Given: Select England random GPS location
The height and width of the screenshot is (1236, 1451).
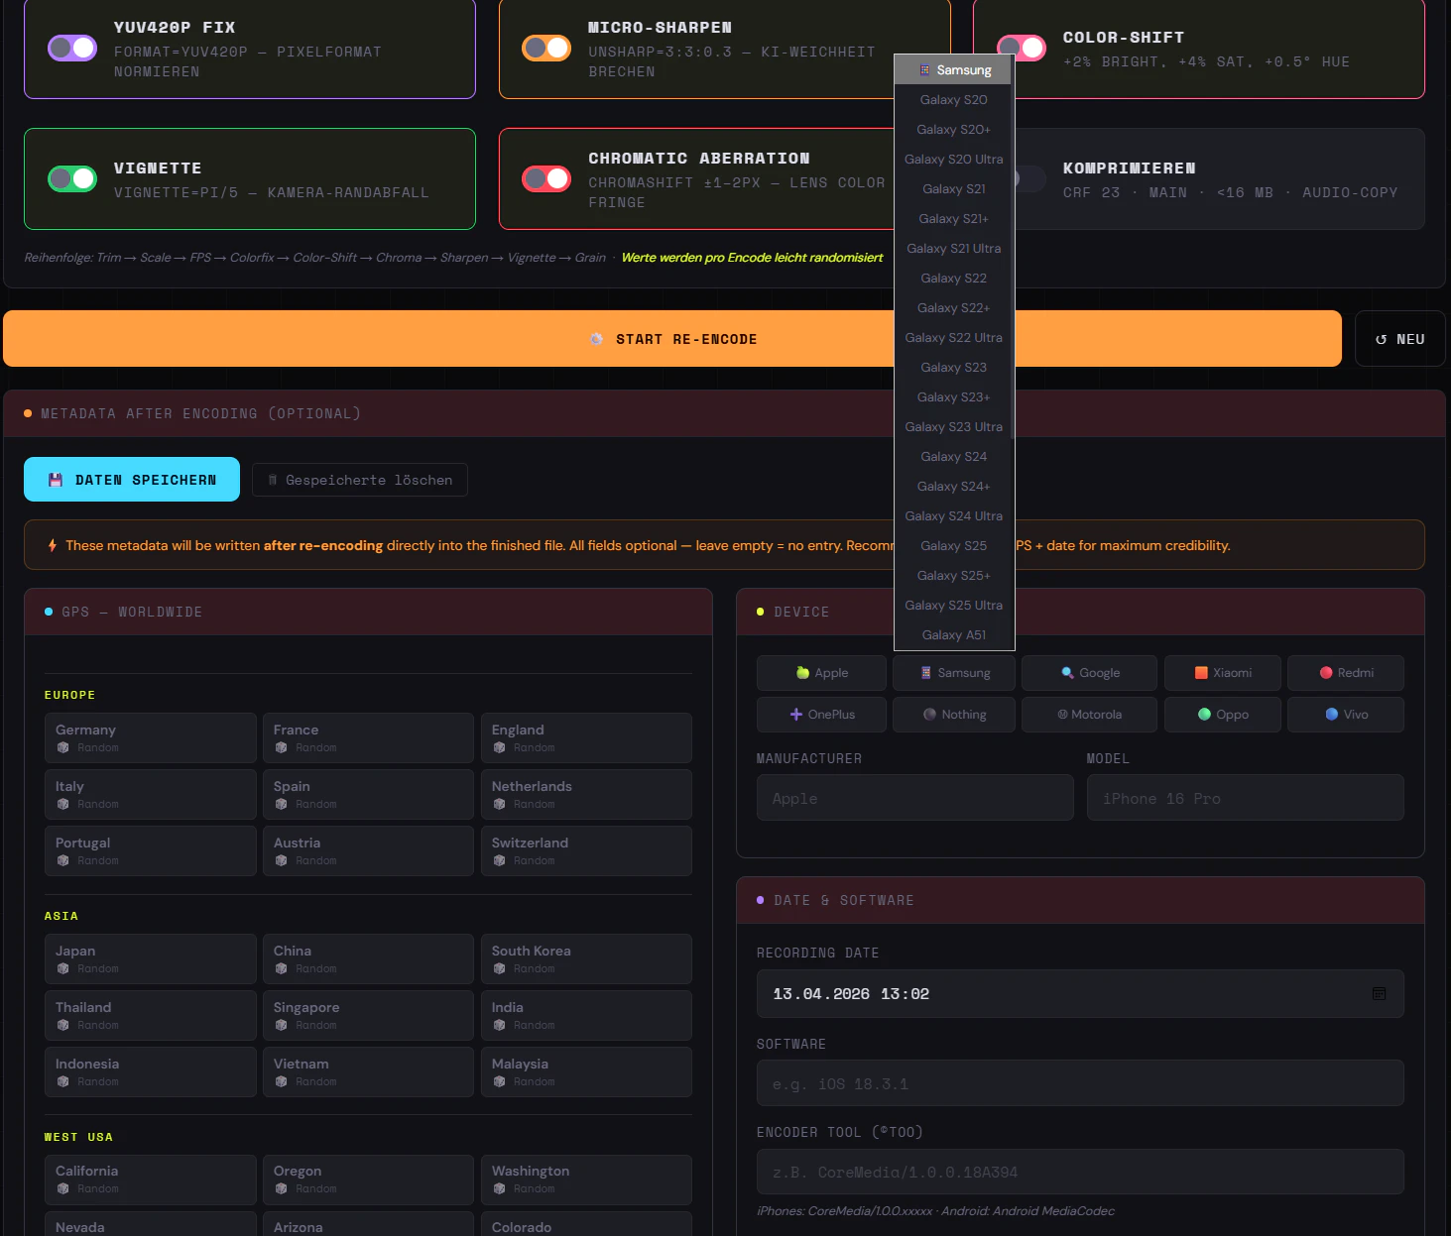Looking at the screenshot, I should pos(586,738).
